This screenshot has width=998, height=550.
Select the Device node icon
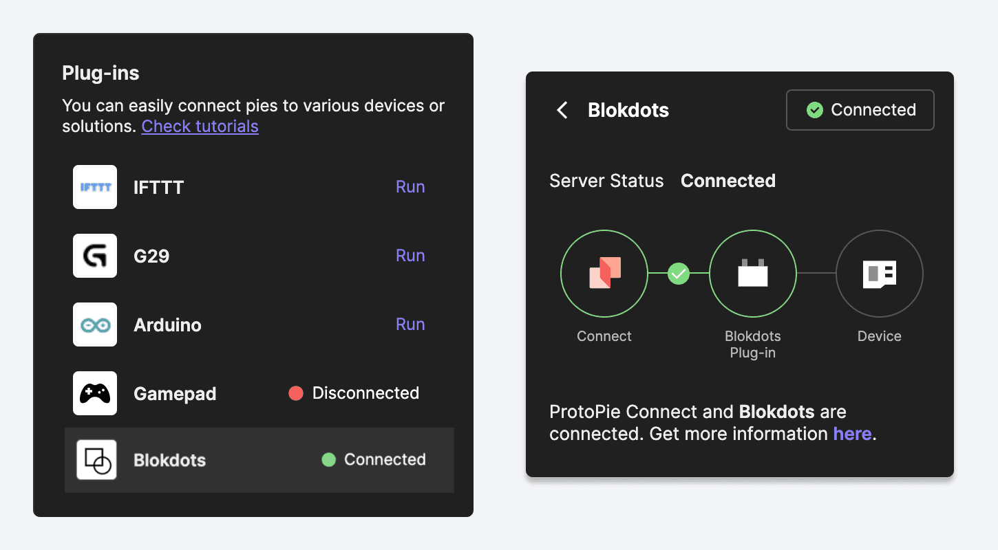click(879, 273)
